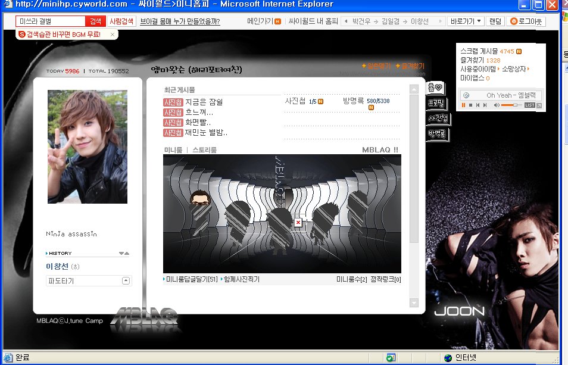Open the 미니룸답글달기 link
The height and width of the screenshot is (365, 568).
(191, 279)
